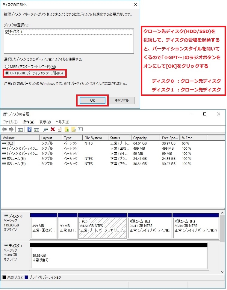The height and width of the screenshot is (290, 227).
Task: Click the drive icon of the (C:) volume row
Action: [4, 143]
